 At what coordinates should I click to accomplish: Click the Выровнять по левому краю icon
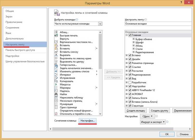[x=56, y=58]
